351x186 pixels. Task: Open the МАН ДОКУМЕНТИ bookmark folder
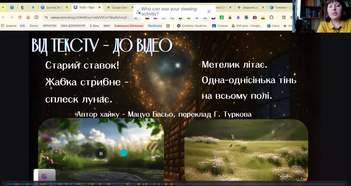(x=73, y=26)
